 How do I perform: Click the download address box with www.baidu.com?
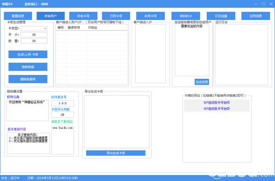(x=63, y=140)
